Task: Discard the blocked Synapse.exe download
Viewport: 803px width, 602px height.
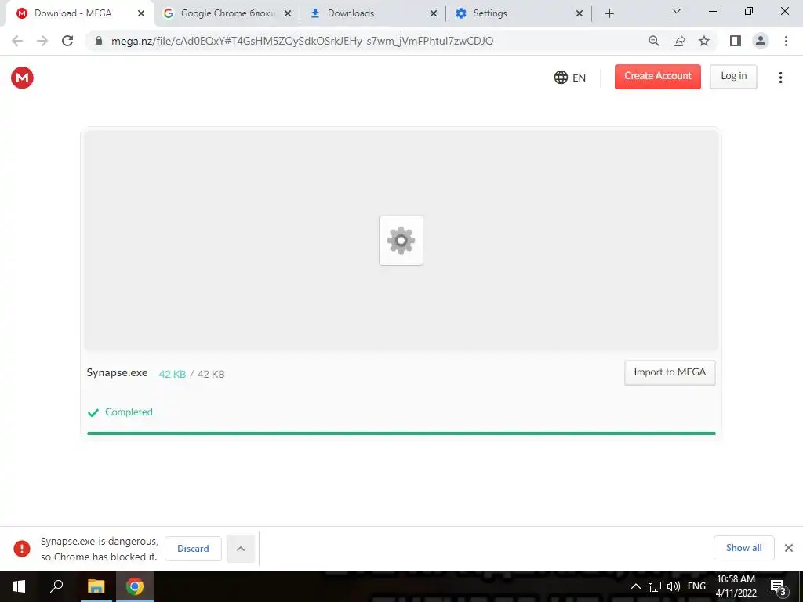Action: pyautogui.click(x=193, y=548)
